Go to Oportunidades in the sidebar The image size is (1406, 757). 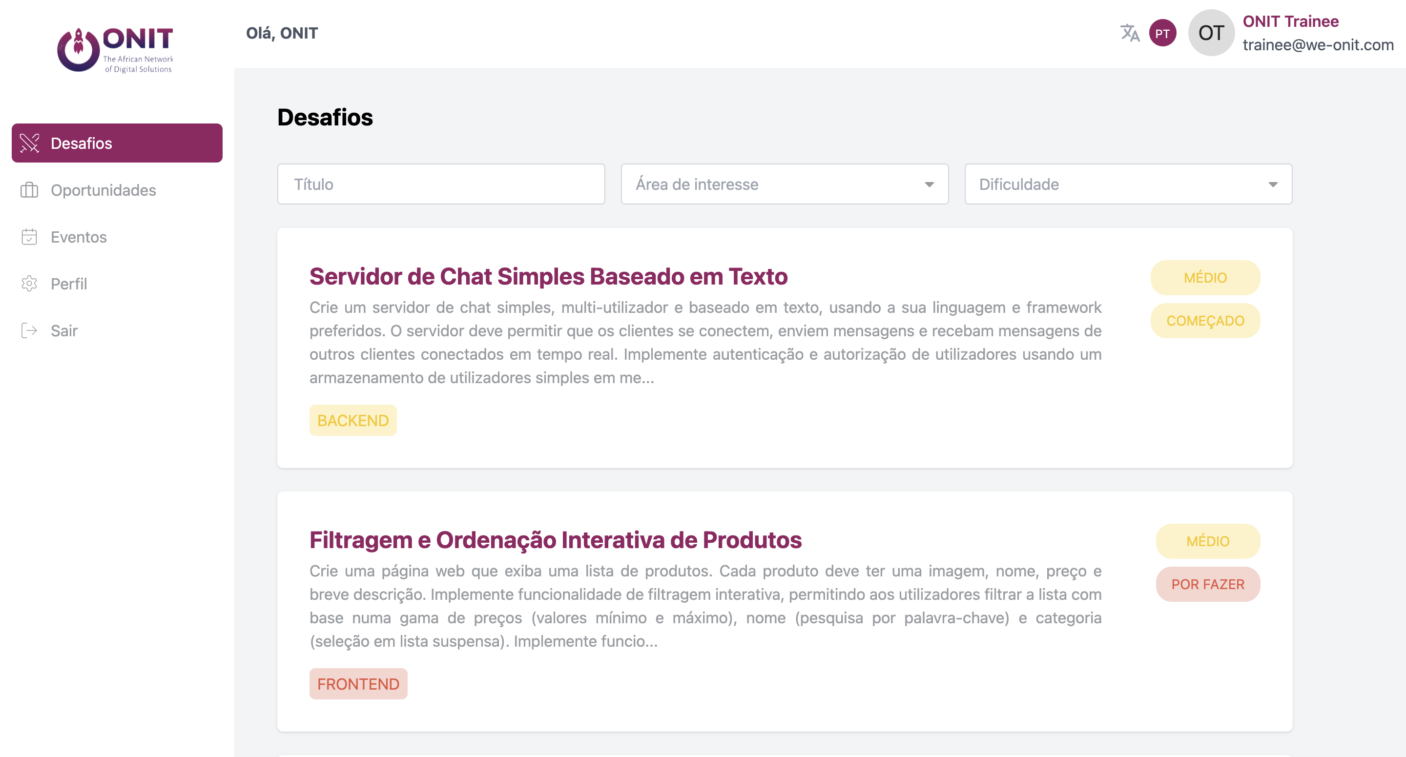tap(117, 190)
